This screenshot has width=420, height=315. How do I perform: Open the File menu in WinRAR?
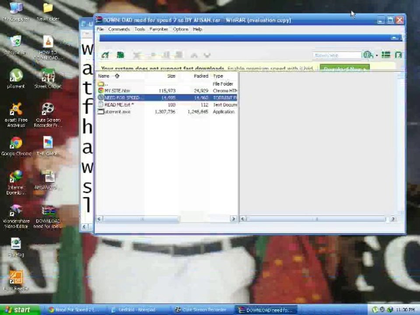coord(100,29)
